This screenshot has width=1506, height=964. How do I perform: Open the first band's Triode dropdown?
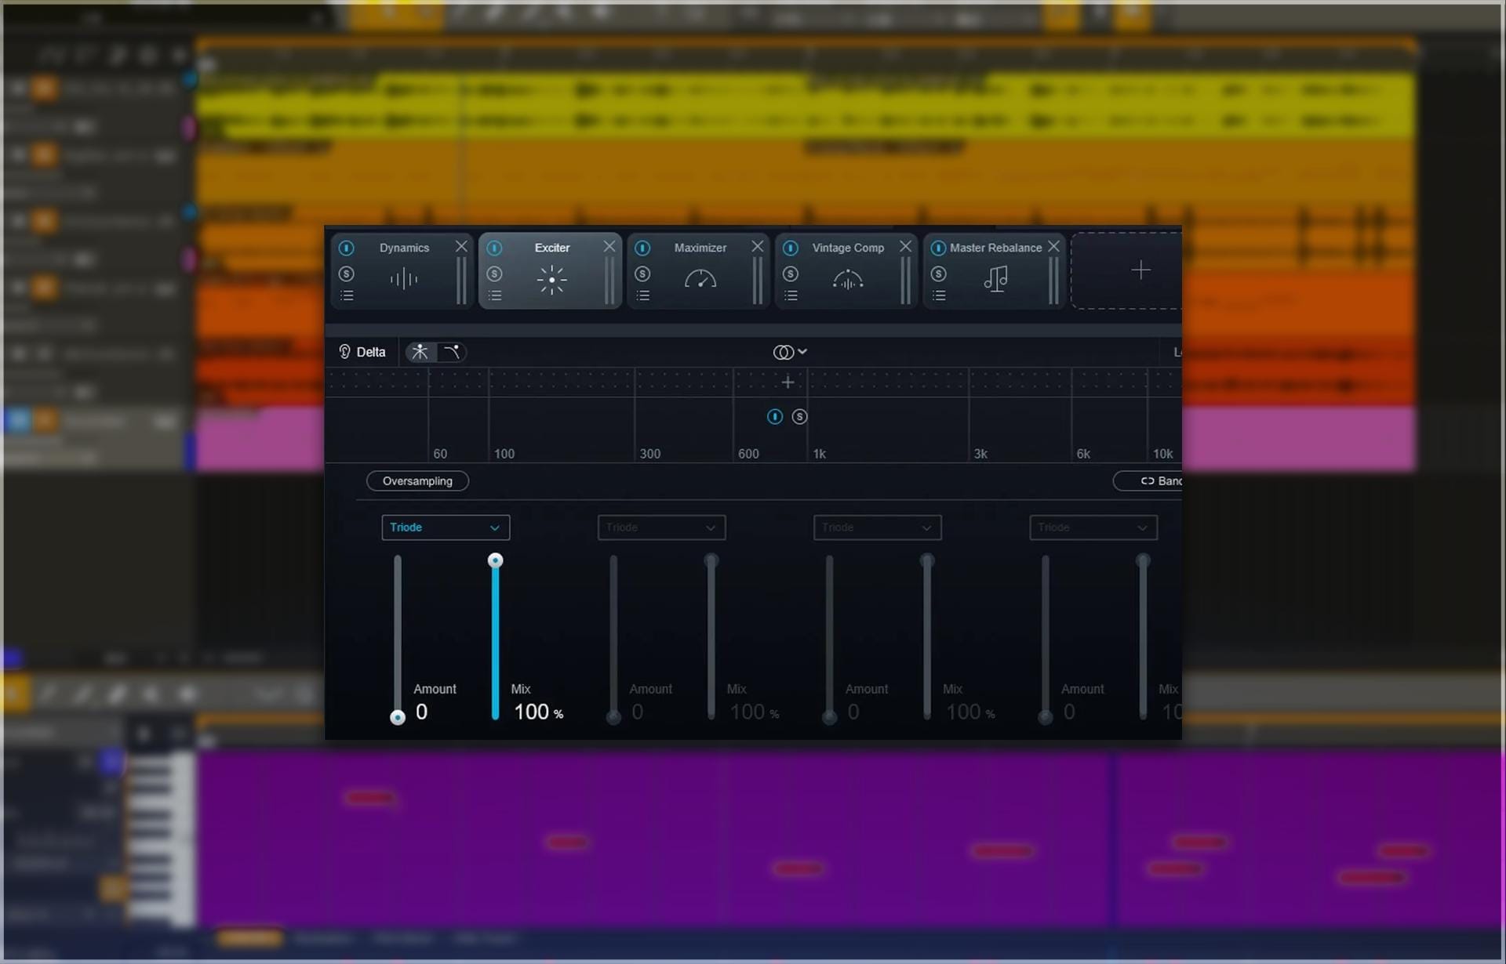click(x=446, y=527)
